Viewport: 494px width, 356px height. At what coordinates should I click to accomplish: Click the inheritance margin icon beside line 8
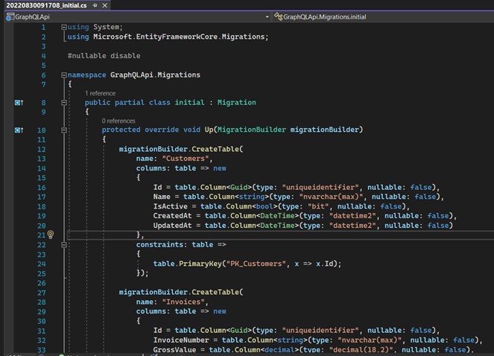19,103
